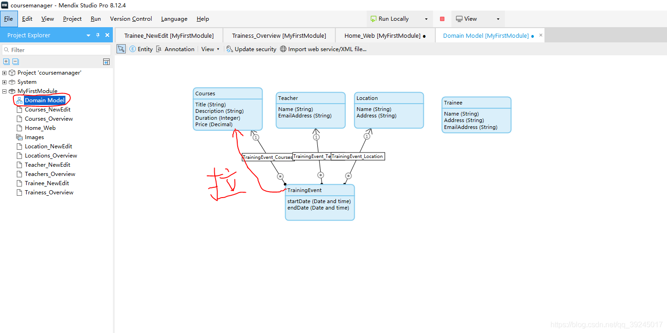Open top View button dropdown arrow
This screenshot has width=667, height=333.
(x=498, y=19)
